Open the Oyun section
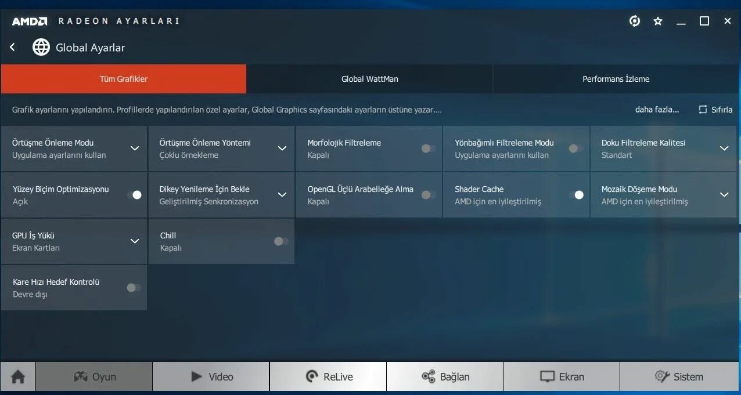This screenshot has width=741, height=395. [x=94, y=377]
